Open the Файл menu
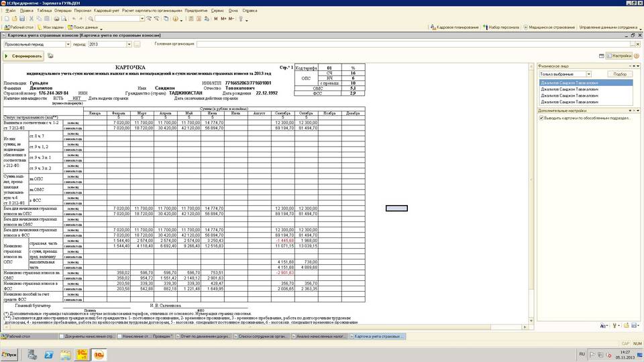The width and height of the screenshot is (644, 362). point(10,11)
